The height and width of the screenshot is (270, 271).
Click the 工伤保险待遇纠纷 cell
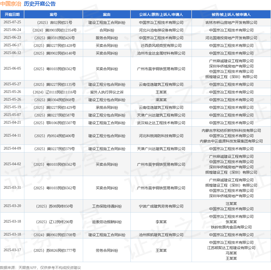107,206
